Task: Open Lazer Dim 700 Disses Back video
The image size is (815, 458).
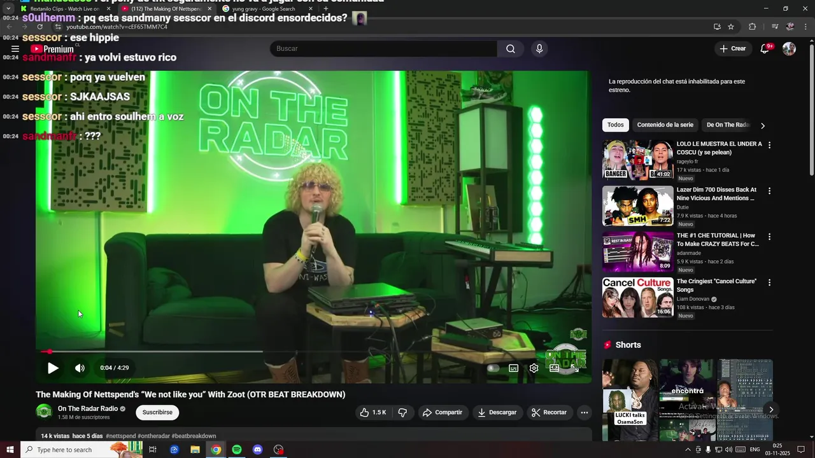Action: click(x=638, y=206)
